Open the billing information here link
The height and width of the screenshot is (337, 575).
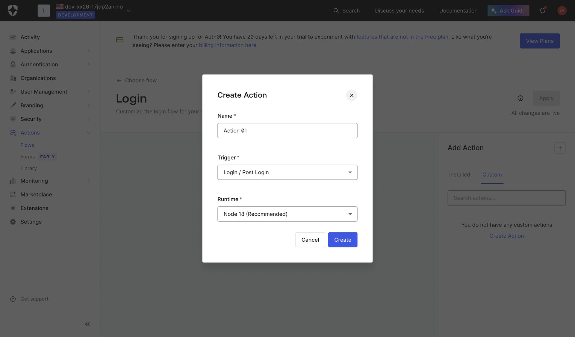pos(228,45)
